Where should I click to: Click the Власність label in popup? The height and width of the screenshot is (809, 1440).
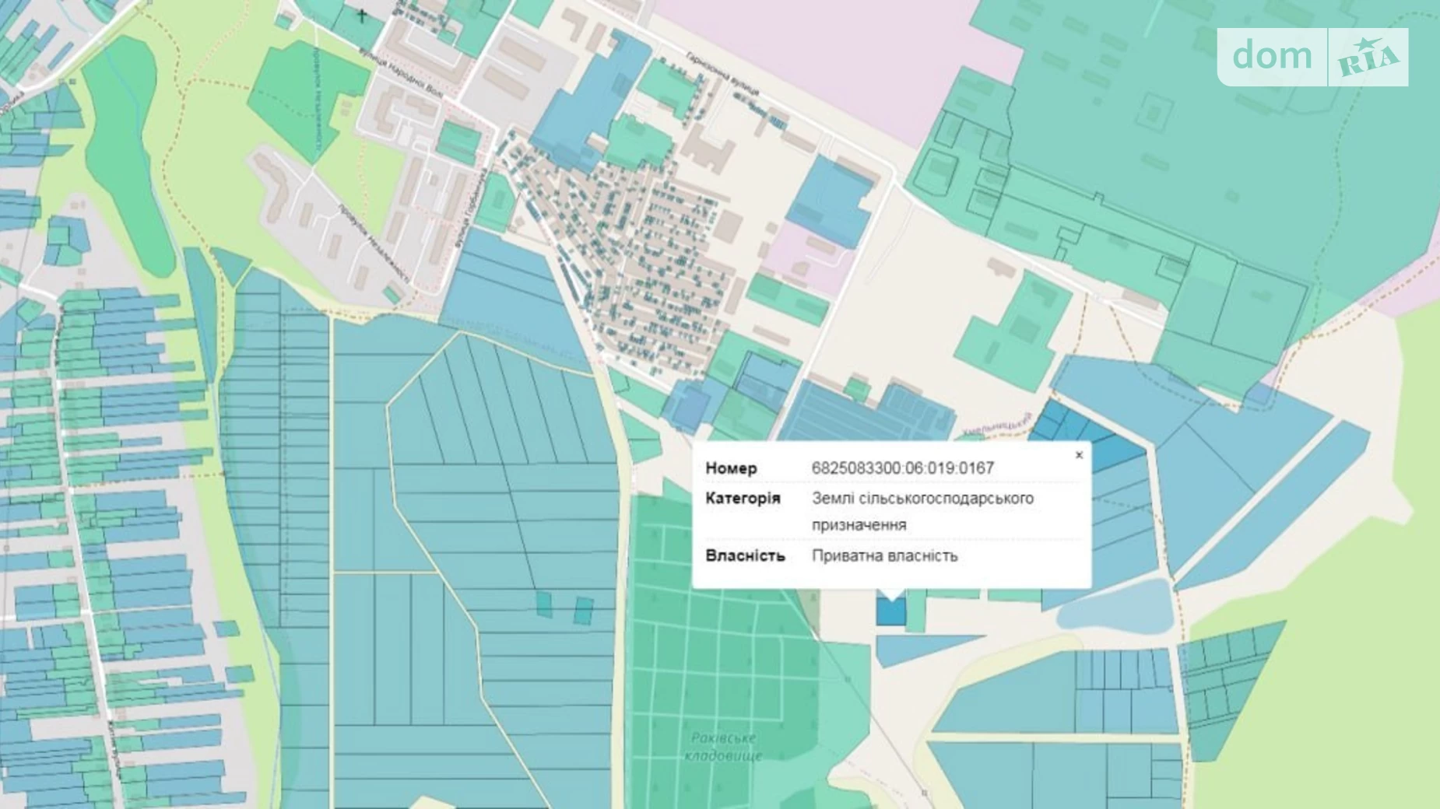pos(745,556)
